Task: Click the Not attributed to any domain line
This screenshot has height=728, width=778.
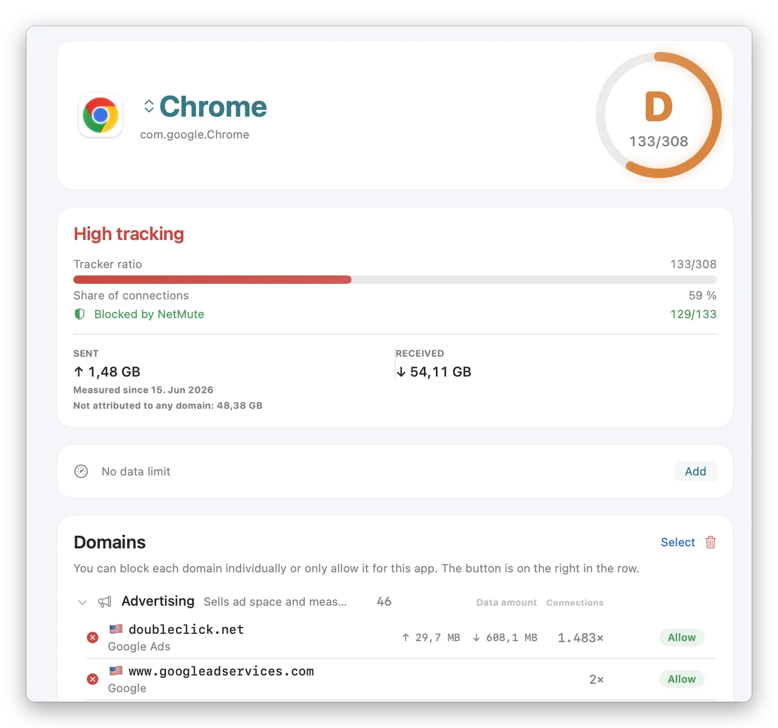Action: click(168, 405)
